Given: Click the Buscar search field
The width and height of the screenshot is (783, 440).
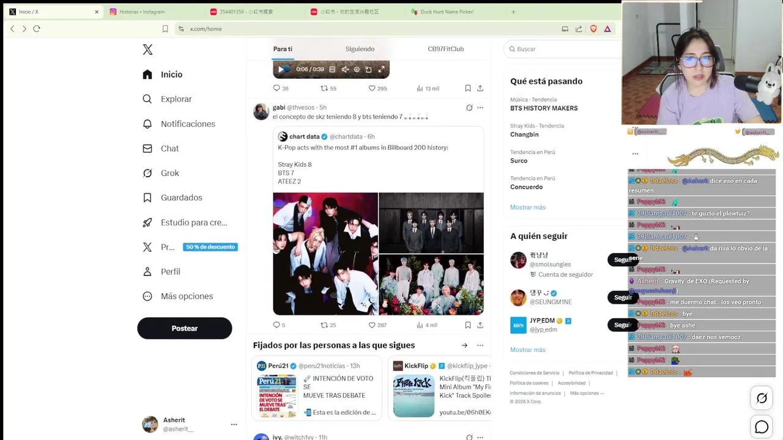Looking at the screenshot, I should [x=563, y=49].
